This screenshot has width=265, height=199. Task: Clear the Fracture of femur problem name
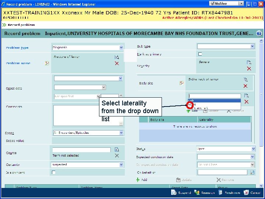(117, 63)
